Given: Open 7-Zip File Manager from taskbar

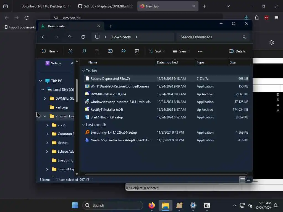Looking at the screenshot, I should tap(207, 205).
